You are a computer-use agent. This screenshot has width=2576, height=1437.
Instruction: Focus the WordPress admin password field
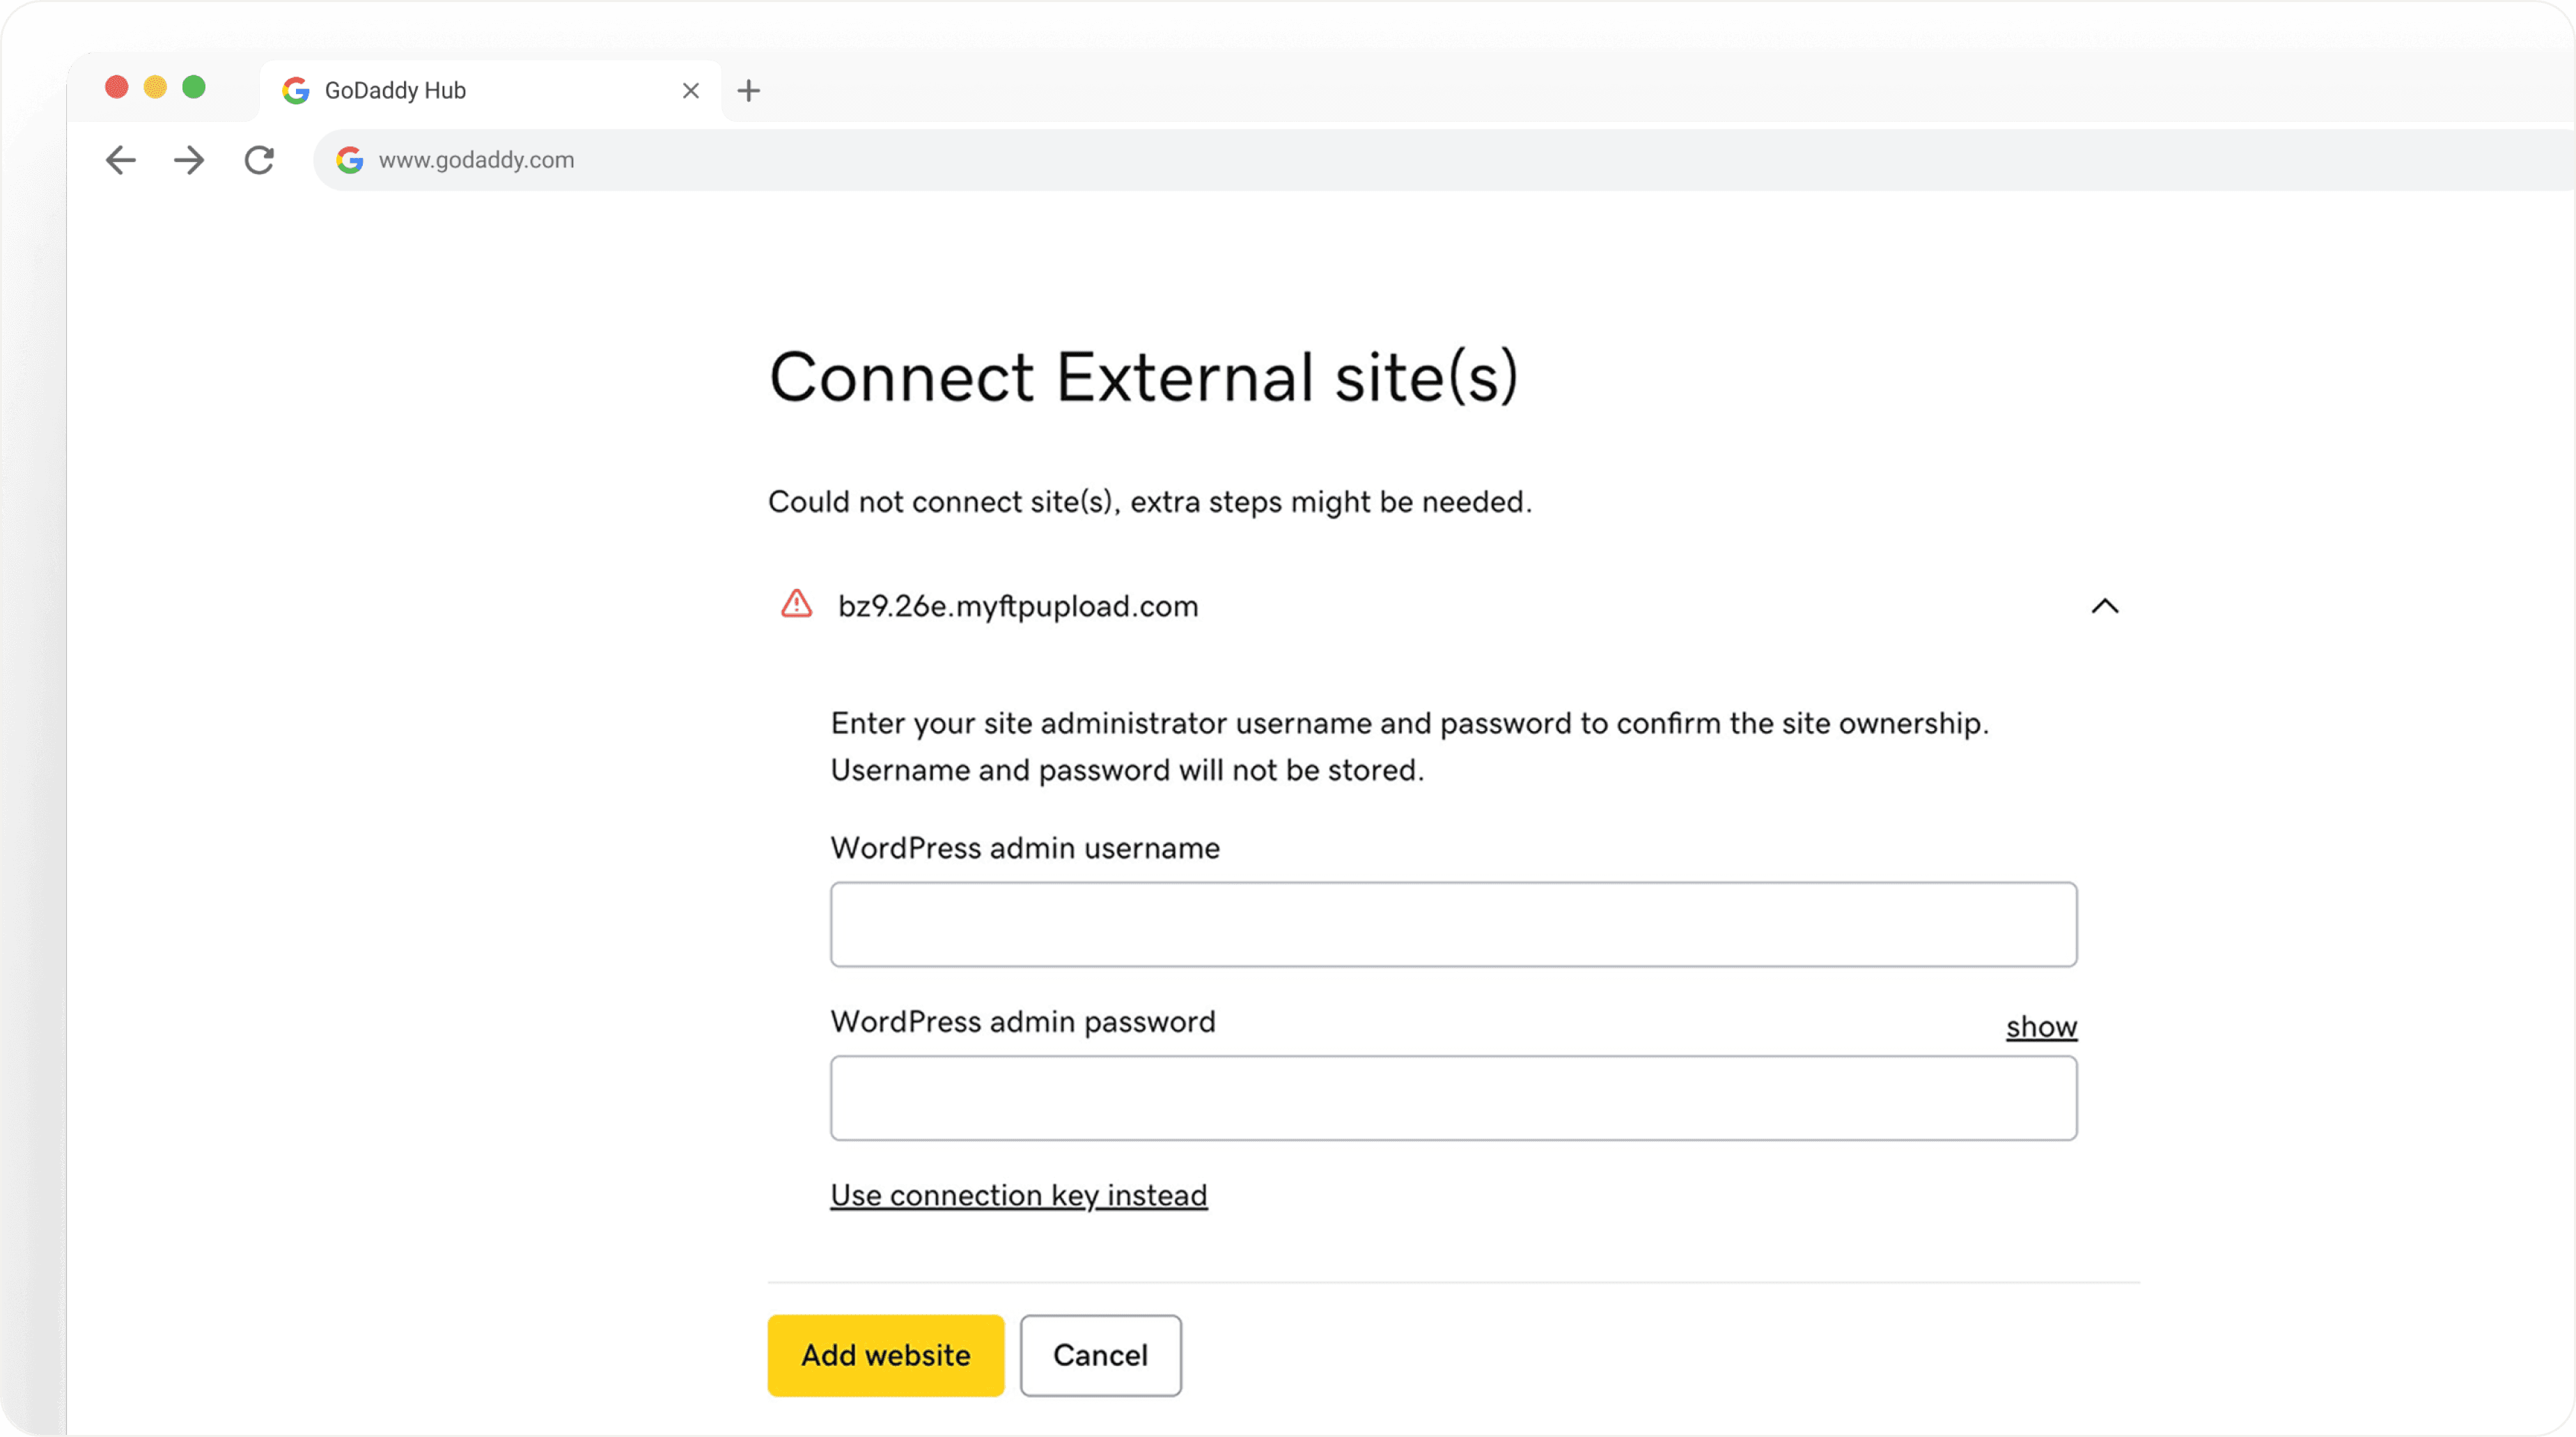(x=1453, y=1098)
